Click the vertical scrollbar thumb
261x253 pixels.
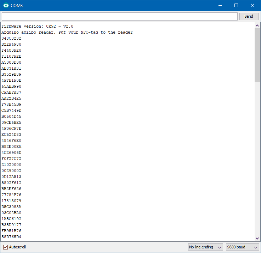point(257,55)
